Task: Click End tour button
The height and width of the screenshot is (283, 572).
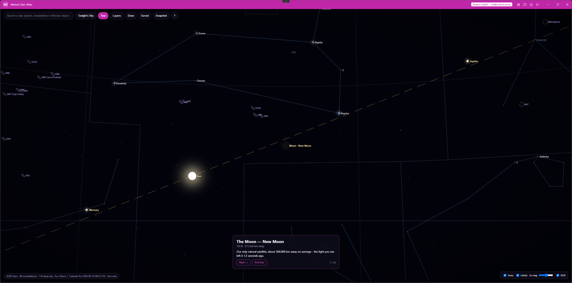Action: [x=260, y=262]
